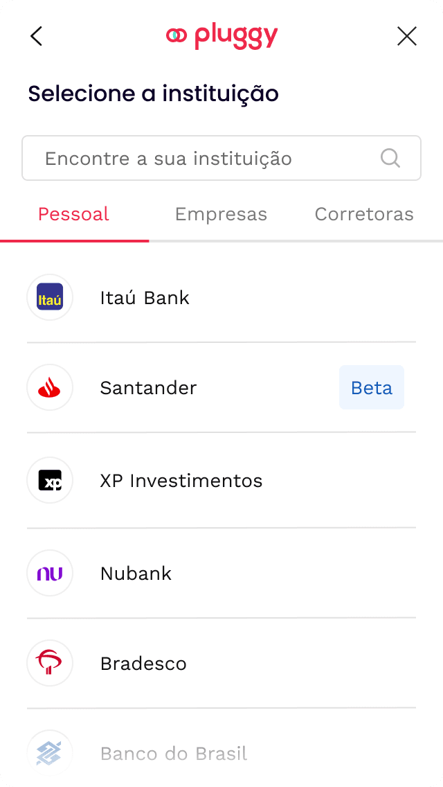Select the Corretoras tab
443x787 pixels.
[364, 215]
